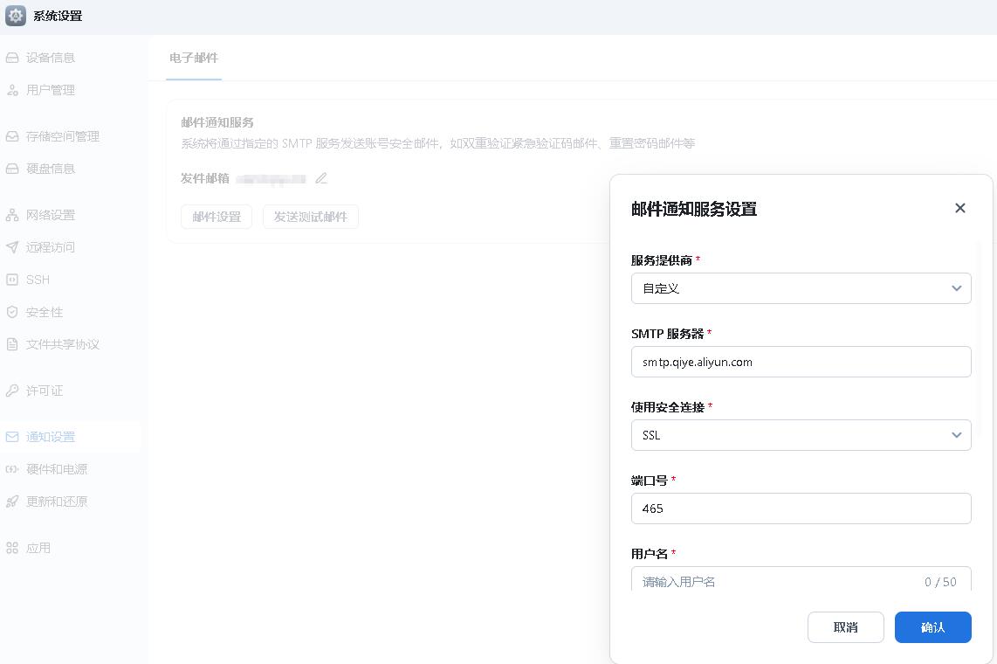Click the 硬盘信息 disk icon
Screen dimensions: 997x664
pyautogui.click(x=12, y=169)
